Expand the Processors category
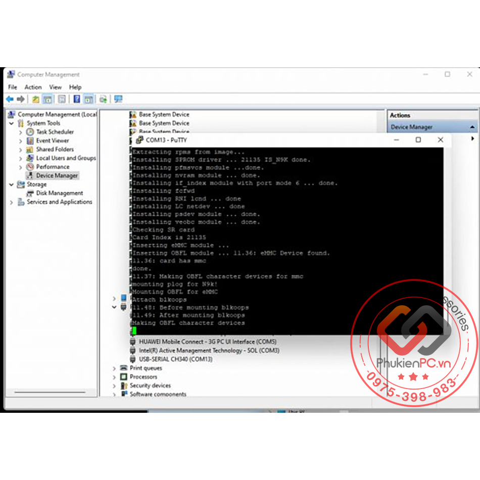The width and height of the screenshot is (480, 480). click(114, 377)
